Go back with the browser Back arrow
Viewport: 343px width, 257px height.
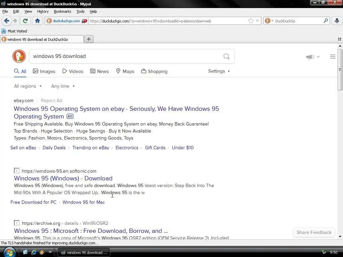click(x=7, y=21)
